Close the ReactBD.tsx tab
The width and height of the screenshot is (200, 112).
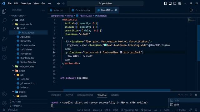pyautogui.click(x=116, y=10)
